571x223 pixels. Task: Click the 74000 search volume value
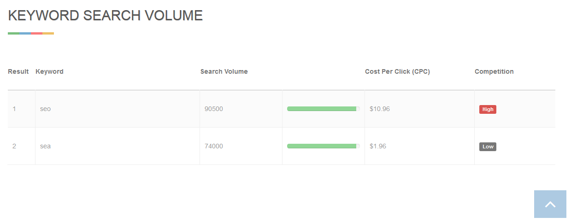pos(214,146)
